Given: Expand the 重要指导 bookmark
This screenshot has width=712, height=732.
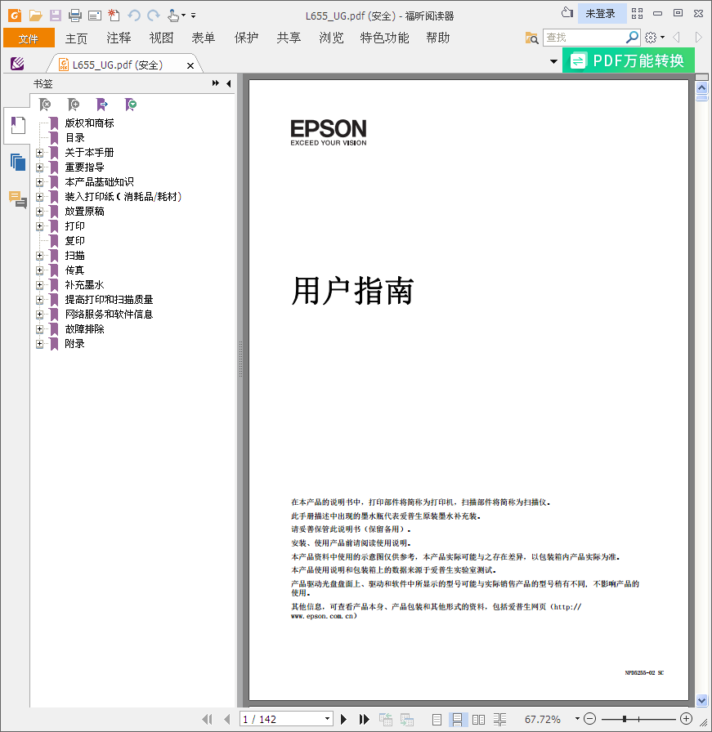Looking at the screenshot, I should tap(40, 167).
